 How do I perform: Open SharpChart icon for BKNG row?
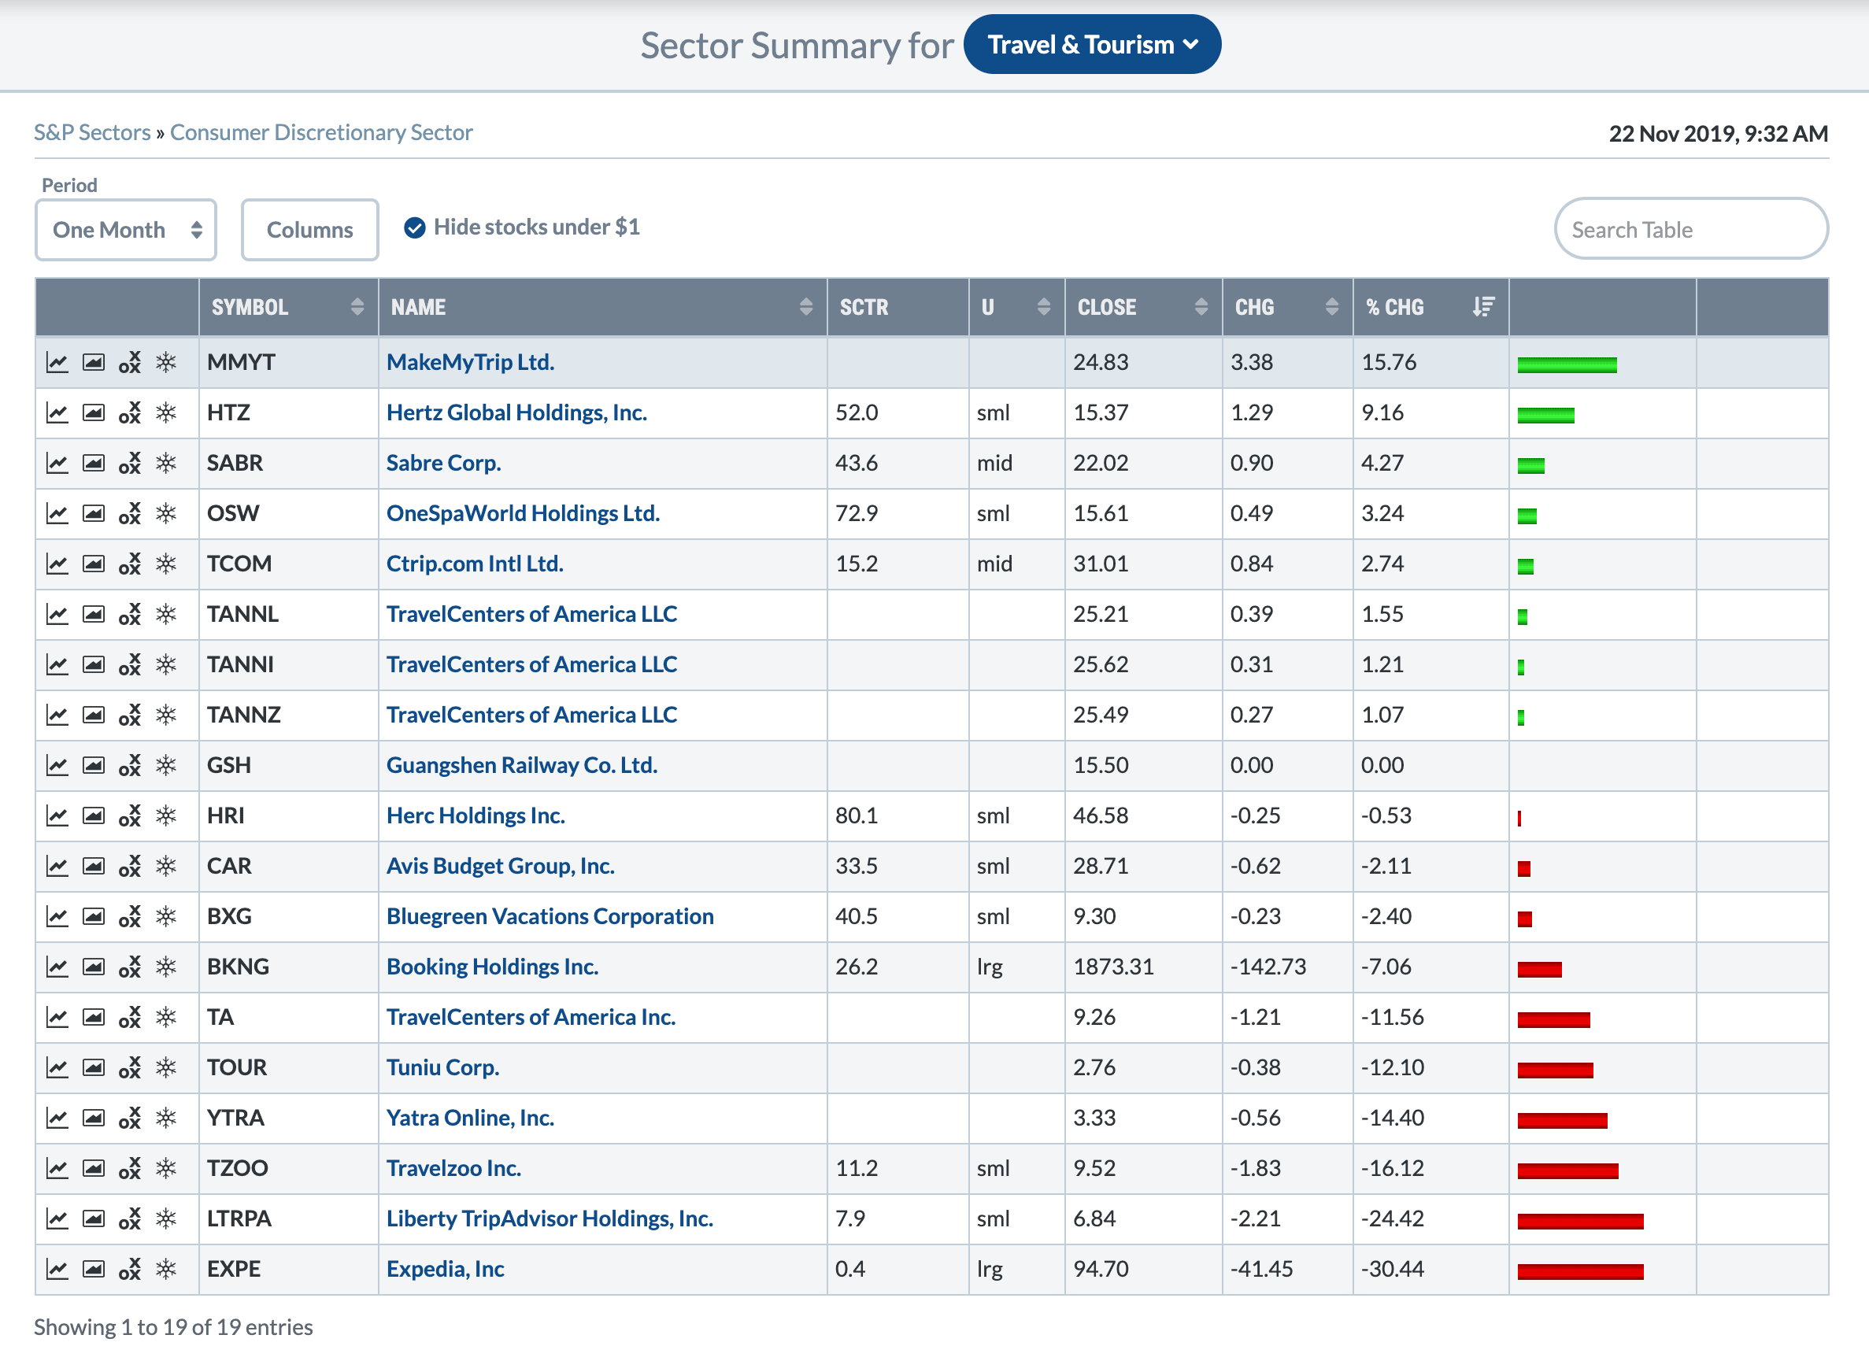tap(57, 967)
